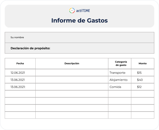The image size is (159, 130).
Task: Click the 'Su nombre' field
Action: [x=79, y=37]
